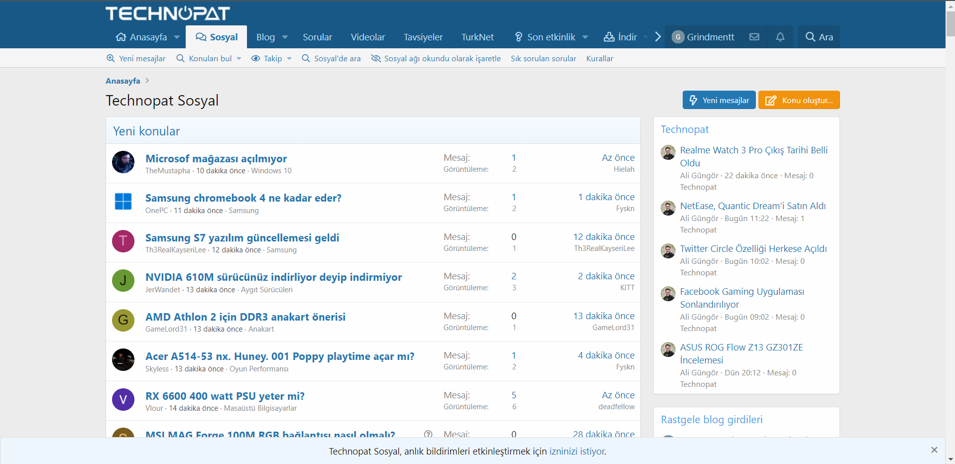
Task: Click the Technopat sidebar heading
Action: [x=685, y=129]
